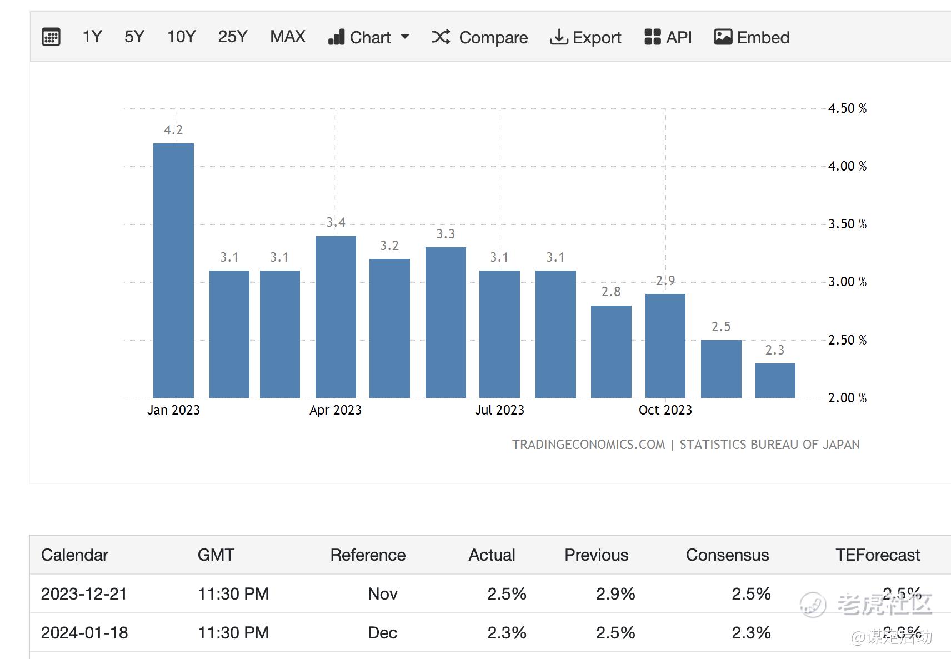This screenshot has width=951, height=659.
Task: Click the bar chart icon beside Chart
Action: pyautogui.click(x=337, y=37)
